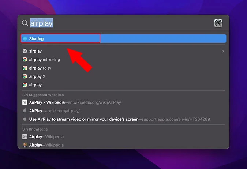
Task: Open Use AirPlay to stream video link
Action: [x=84, y=119]
